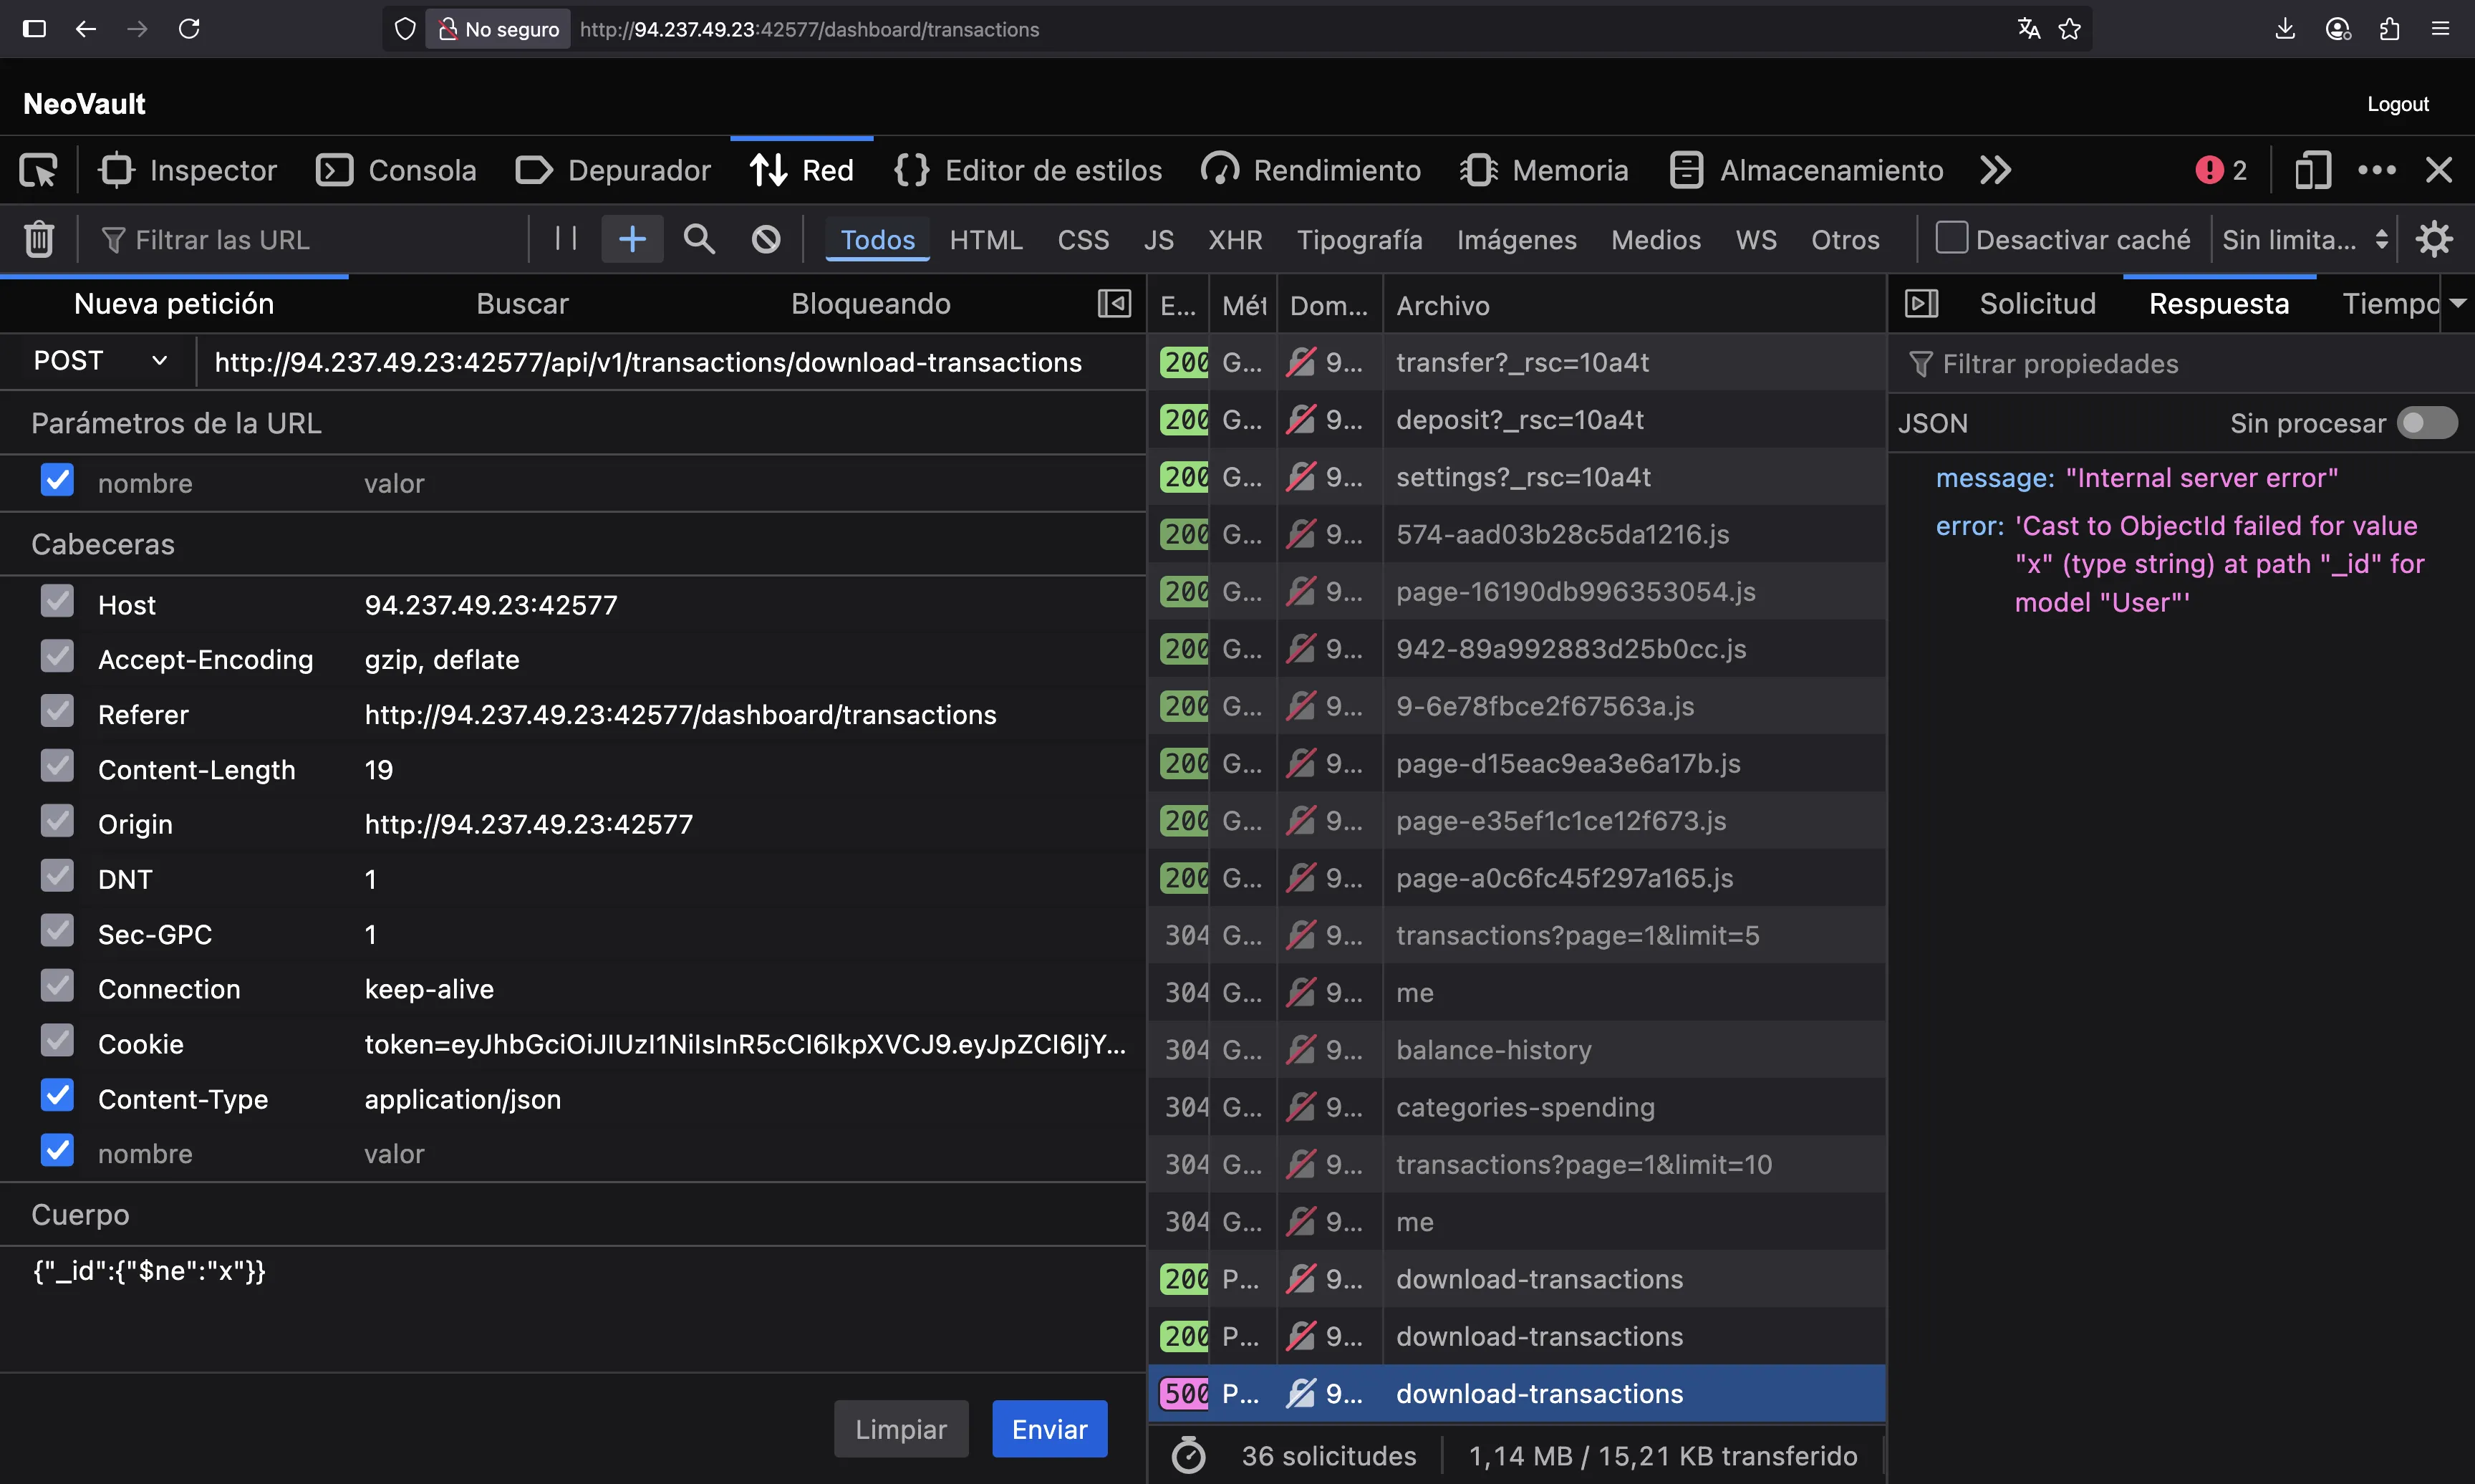Open devtools three-dots options menu
The image size is (2475, 1484).
click(x=2376, y=171)
